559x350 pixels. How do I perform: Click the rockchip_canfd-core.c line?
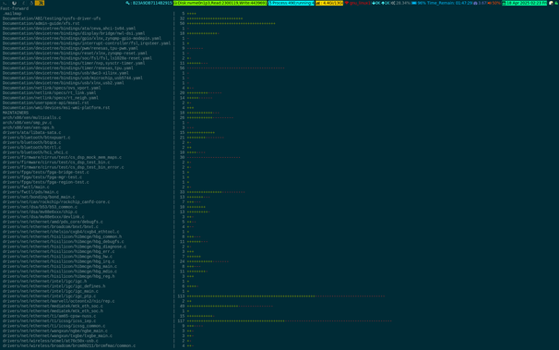(56, 202)
